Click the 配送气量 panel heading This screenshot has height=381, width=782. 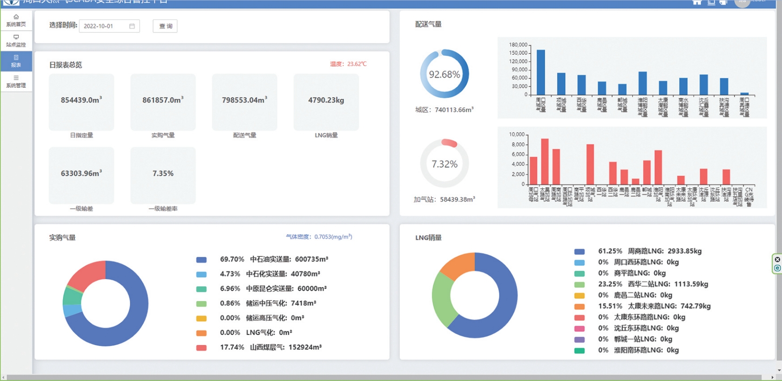coord(428,24)
